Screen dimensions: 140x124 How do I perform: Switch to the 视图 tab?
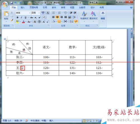(72, 8)
